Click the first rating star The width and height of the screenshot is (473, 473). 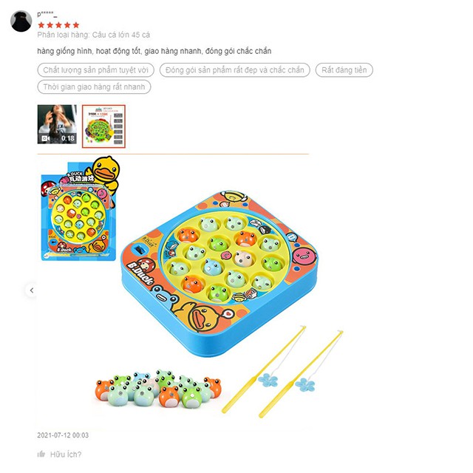coord(41,25)
